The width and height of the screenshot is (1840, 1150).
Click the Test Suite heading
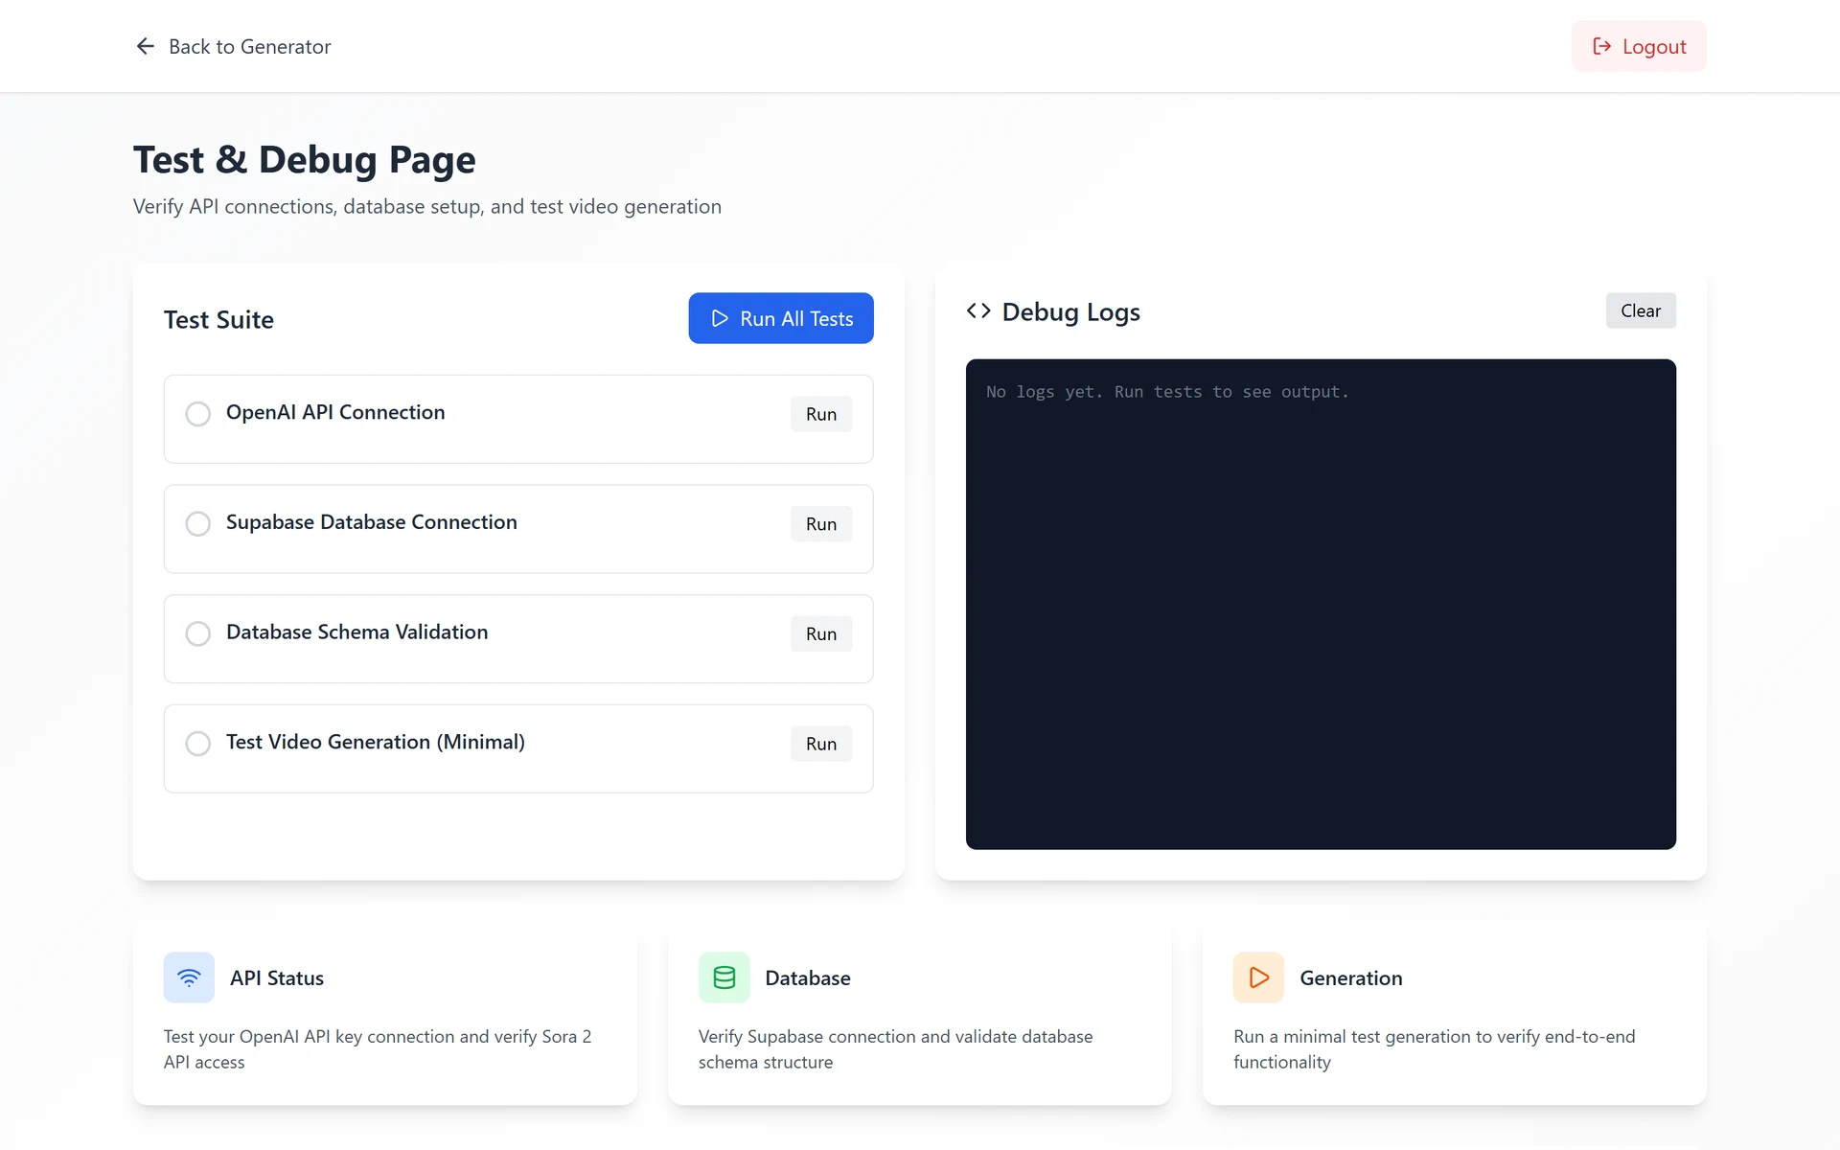tap(218, 319)
